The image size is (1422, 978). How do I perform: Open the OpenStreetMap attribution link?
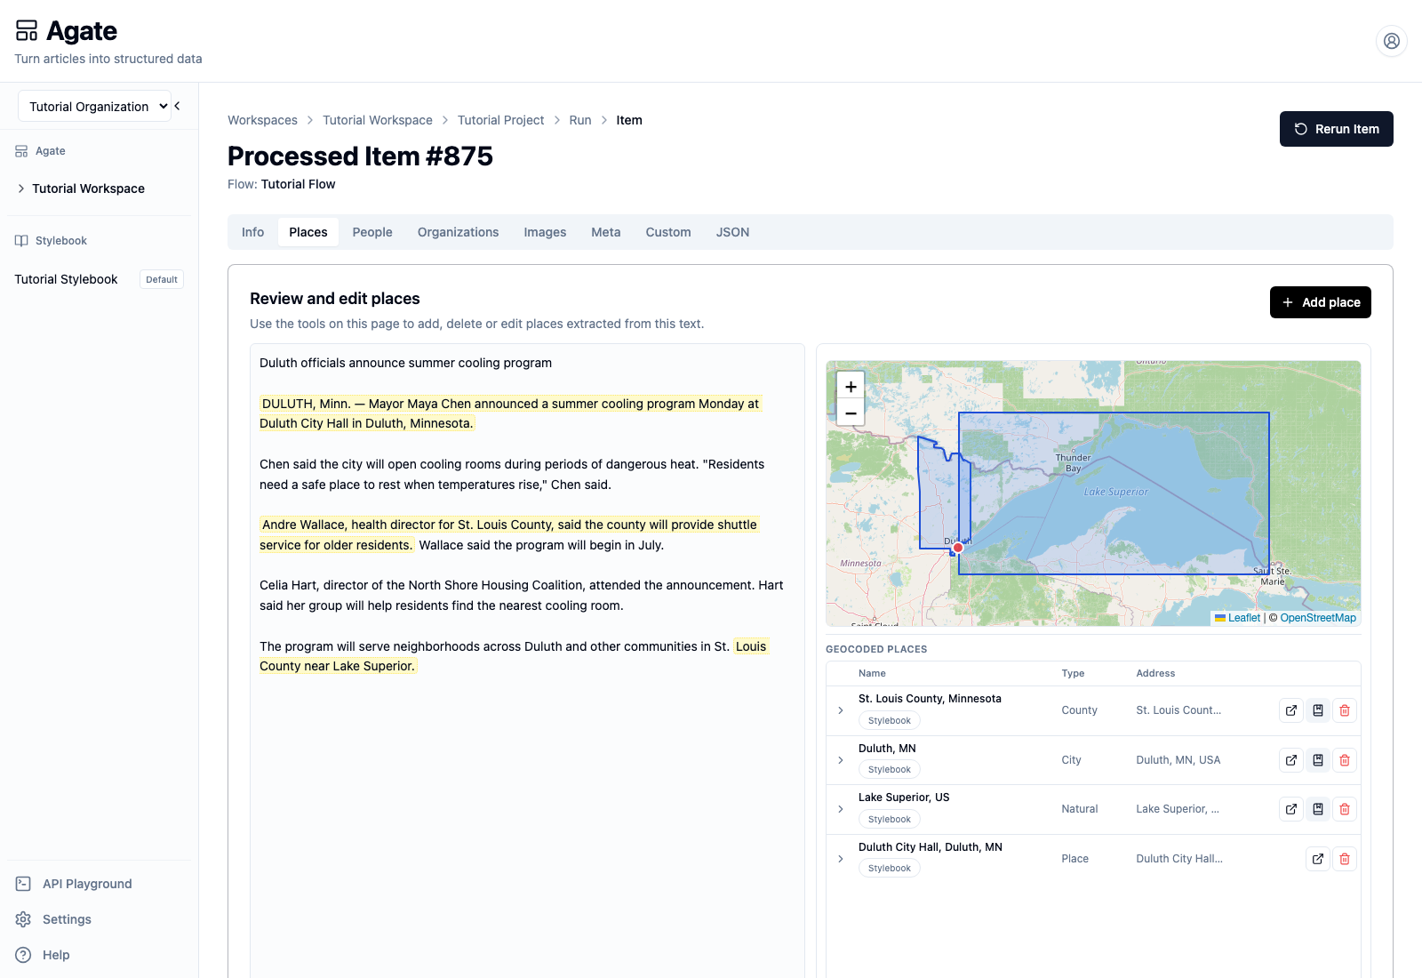[x=1318, y=618]
